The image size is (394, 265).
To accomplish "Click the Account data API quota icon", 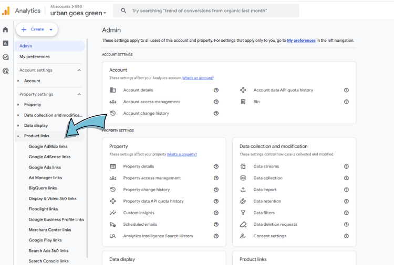I will (x=243, y=90).
